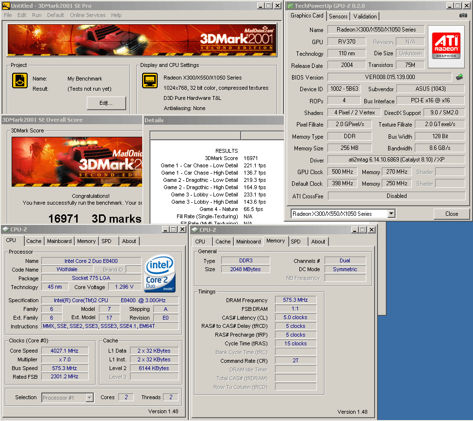The height and width of the screenshot is (421, 473).
Task: Open the Default menu in 3DMark2001
Action: click(x=55, y=15)
